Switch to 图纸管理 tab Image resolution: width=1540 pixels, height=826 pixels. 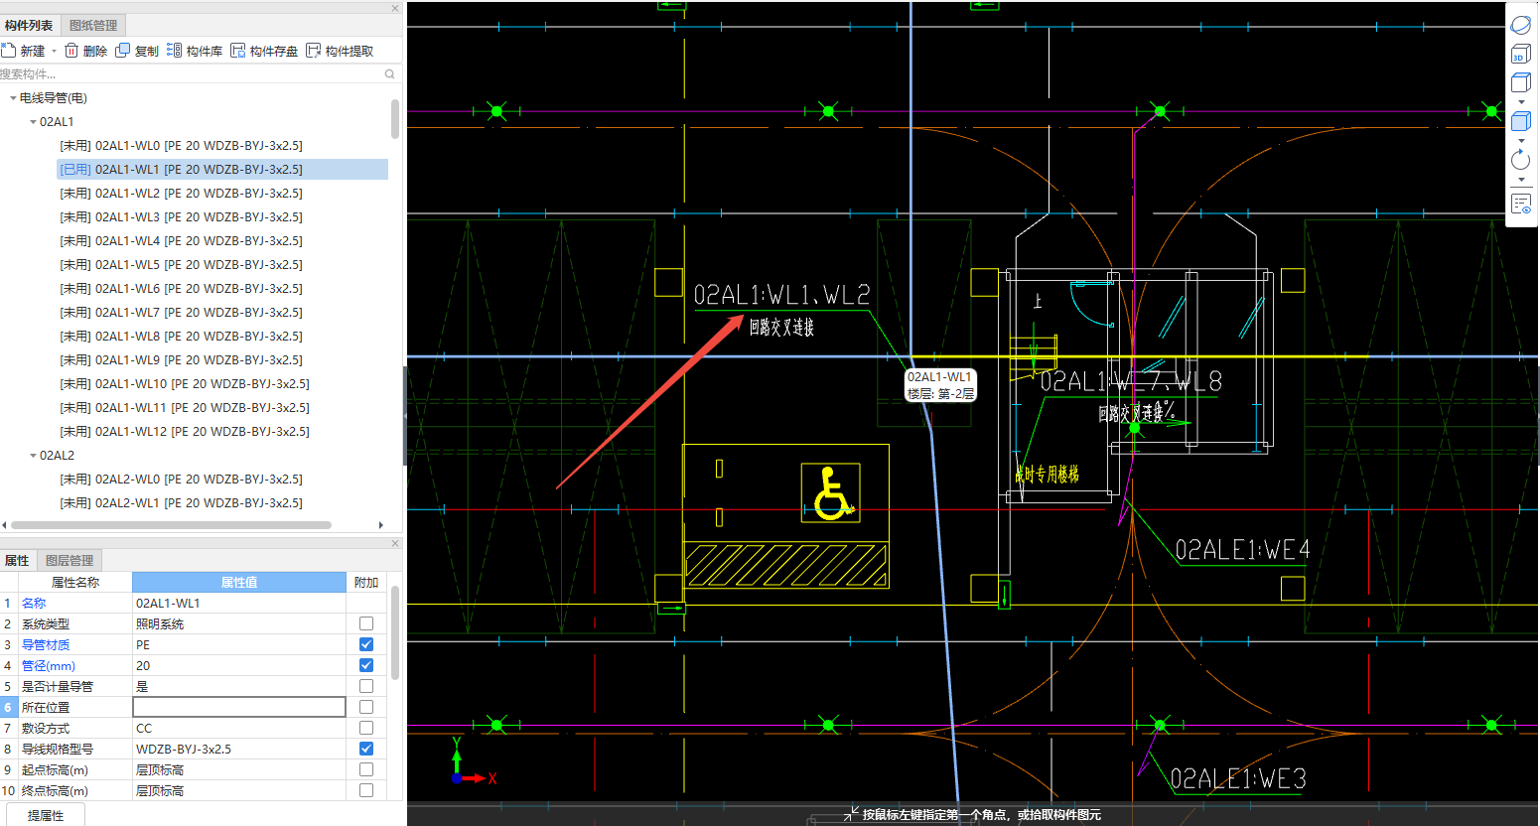(x=93, y=25)
